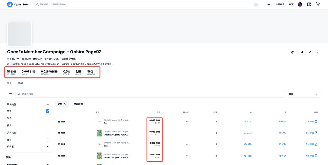Check the 报价 event type checkbox
The image size is (328, 165).
pyautogui.click(x=48, y=125)
